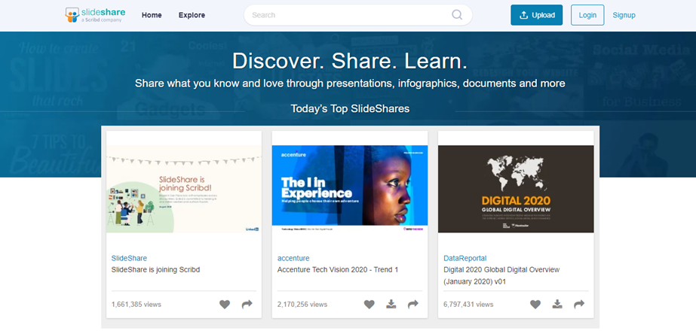Download the Accenture Tech Vision 2020 slideshow
This screenshot has height=334, width=696.
click(x=391, y=305)
